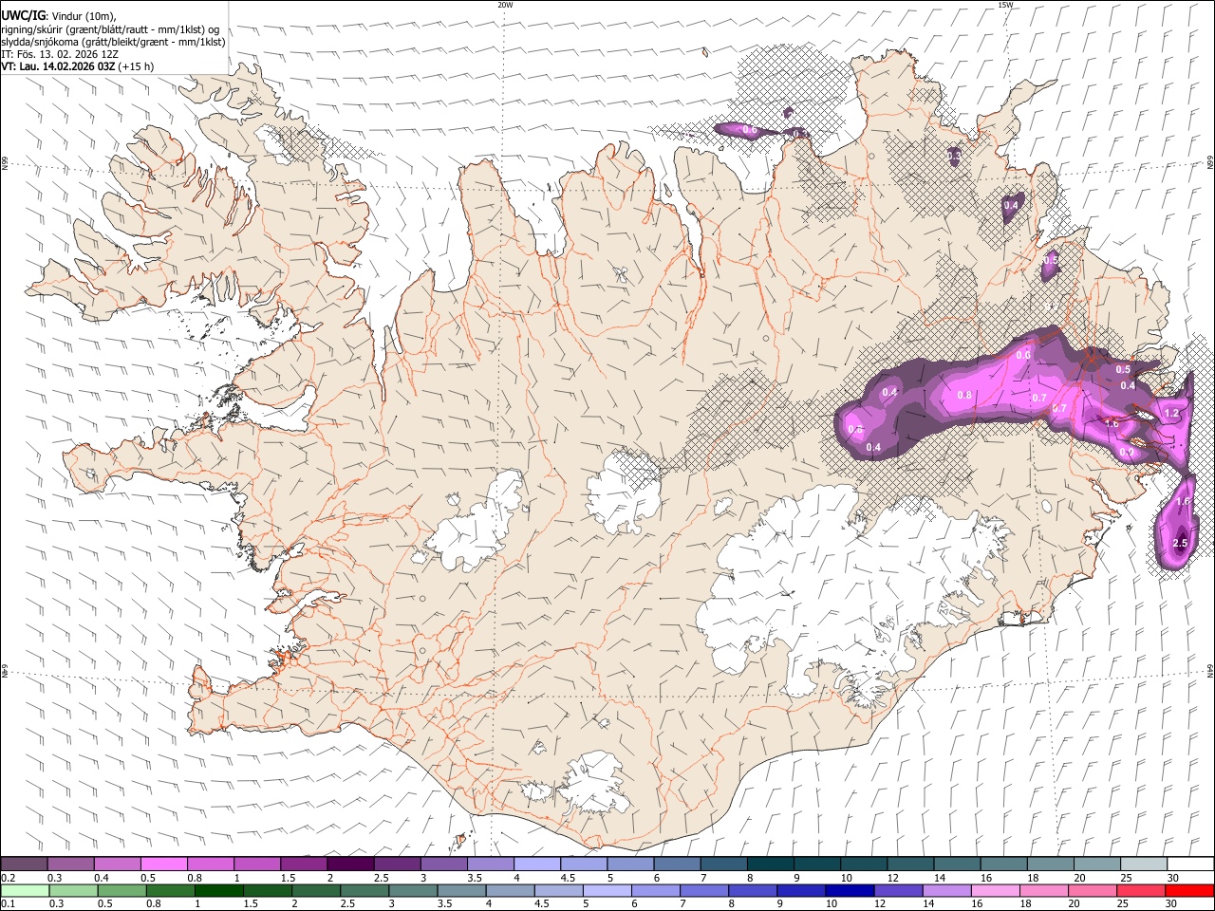Pick the 1.5 purple swatch in upper legend row
The height and width of the screenshot is (911, 1215).
tap(304, 864)
